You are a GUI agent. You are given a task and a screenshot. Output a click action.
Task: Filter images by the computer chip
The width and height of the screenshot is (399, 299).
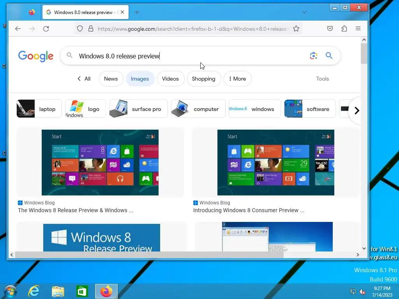tap(198, 109)
